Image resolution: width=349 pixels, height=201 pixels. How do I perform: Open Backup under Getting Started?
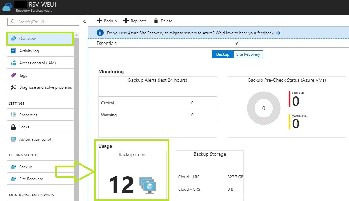click(x=40, y=167)
